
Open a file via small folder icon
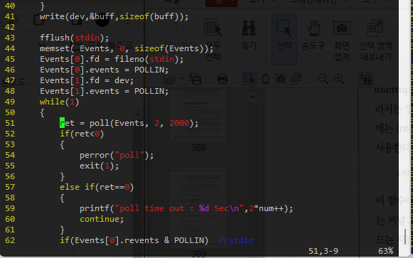click(170, 79)
